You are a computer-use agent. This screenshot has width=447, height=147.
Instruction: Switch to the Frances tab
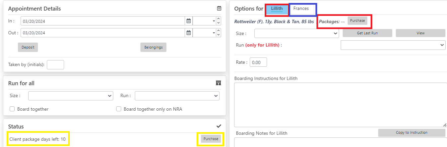301,9
